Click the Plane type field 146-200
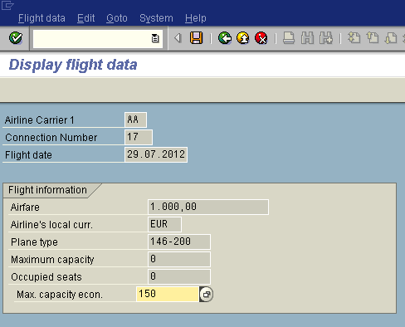The width and height of the screenshot is (405, 327). pyautogui.click(x=179, y=242)
